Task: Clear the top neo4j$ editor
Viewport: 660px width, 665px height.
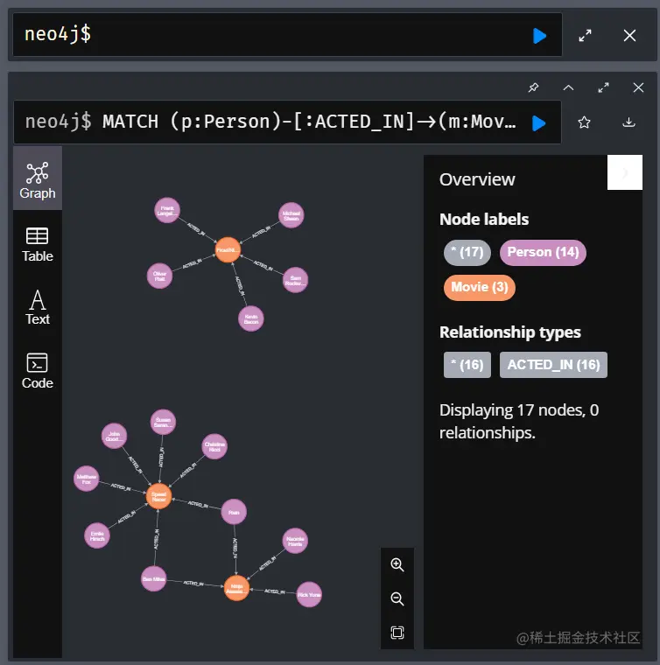Action: click(x=629, y=36)
